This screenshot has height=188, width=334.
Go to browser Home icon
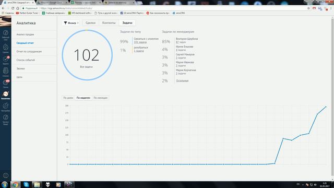coord(18,8)
